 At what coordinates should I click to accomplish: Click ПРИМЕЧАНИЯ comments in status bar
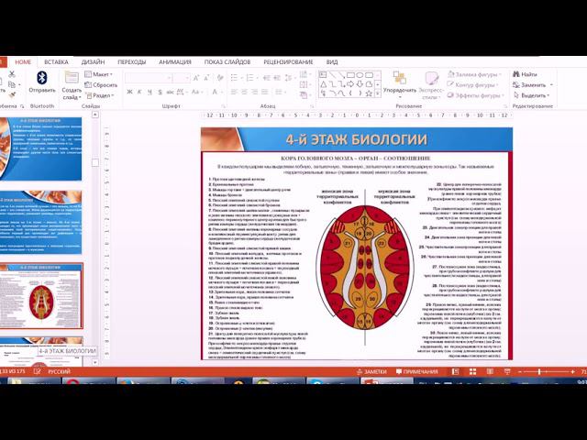pyautogui.click(x=416, y=371)
